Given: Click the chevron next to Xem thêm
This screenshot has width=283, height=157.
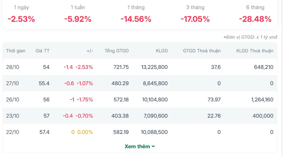Looking at the screenshot, I should (153, 146).
